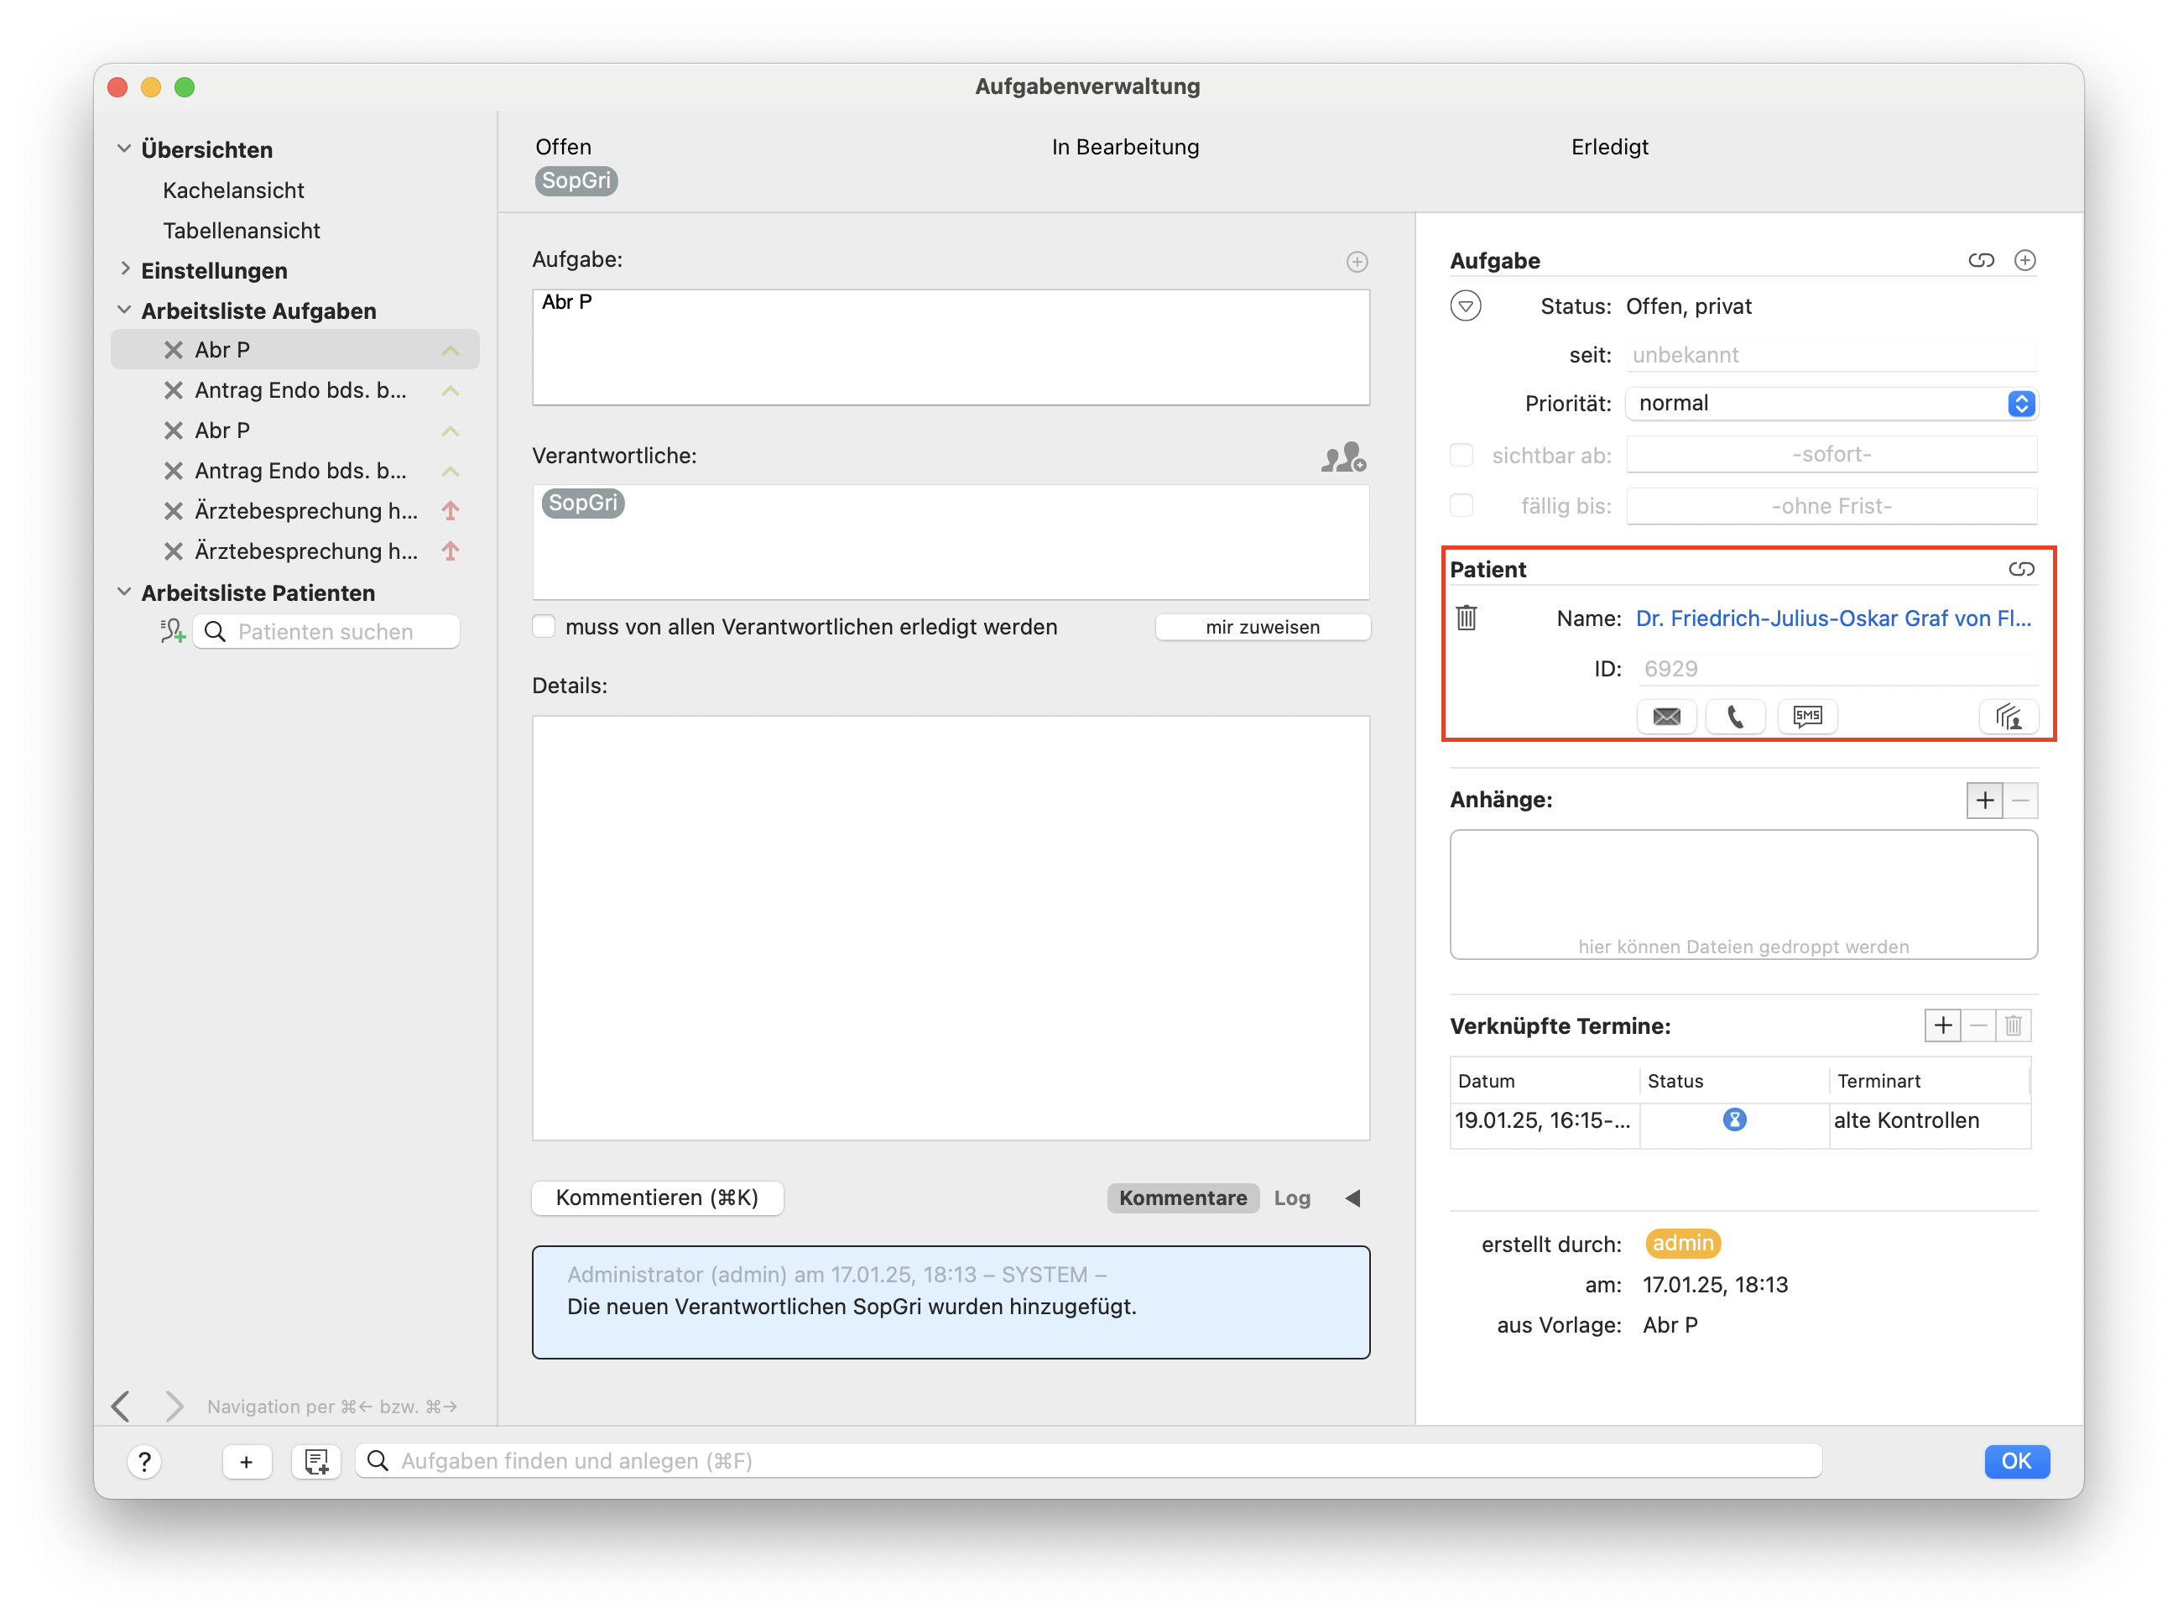The width and height of the screenshot is (2178, 1623).
Task: Switch to Log tab
Action: [1291, 1198]
